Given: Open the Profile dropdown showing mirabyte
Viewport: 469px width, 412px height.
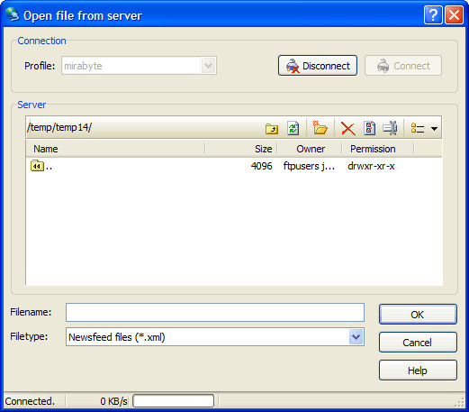Looking at the screenshot, I should click(139, 66).
